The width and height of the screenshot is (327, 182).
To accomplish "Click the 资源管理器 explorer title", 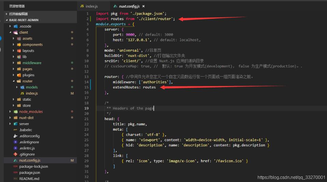I will [x=17, y=6].
